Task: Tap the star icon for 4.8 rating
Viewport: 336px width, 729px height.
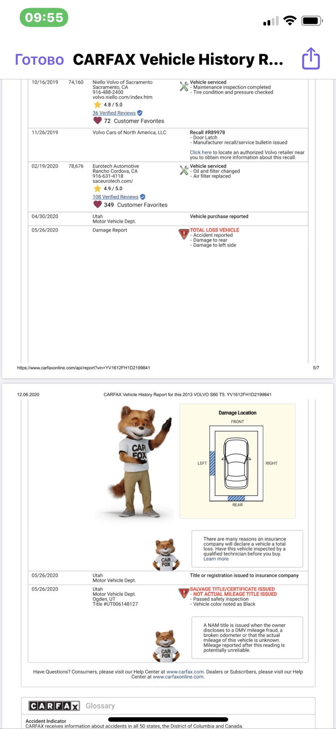Action: (97, 104)
